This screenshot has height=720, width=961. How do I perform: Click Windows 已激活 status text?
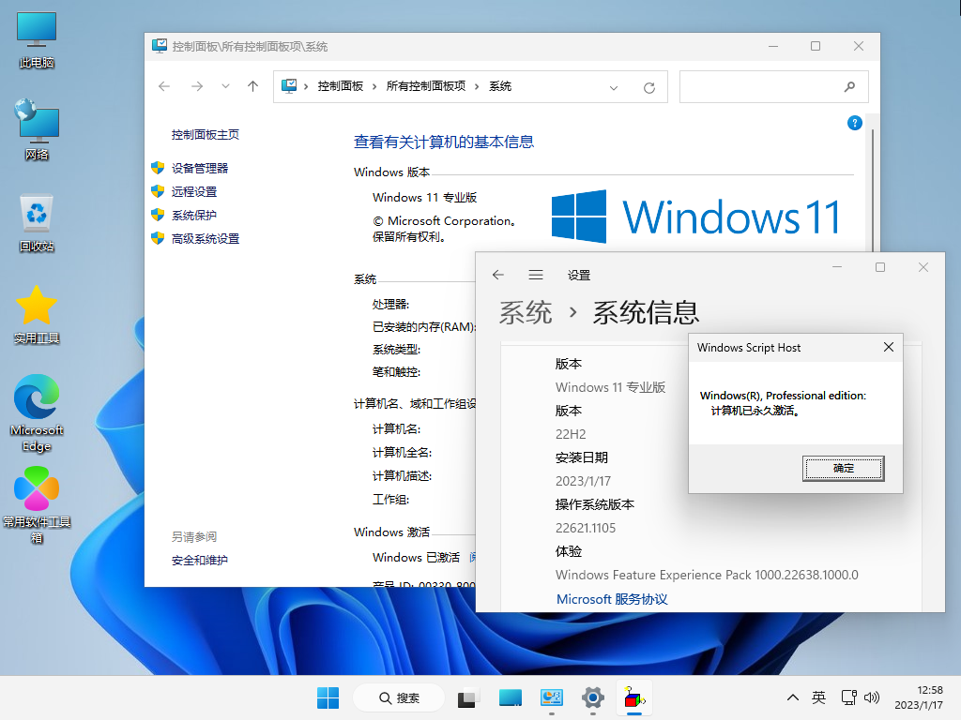(x=416, y=558)
